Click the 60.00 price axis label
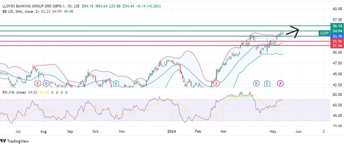Viewport: 344px width, 144px height. (337, 9)
